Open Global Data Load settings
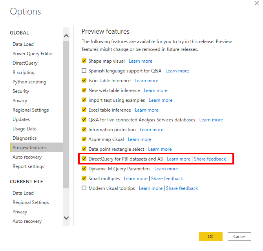 pos(23,44)
